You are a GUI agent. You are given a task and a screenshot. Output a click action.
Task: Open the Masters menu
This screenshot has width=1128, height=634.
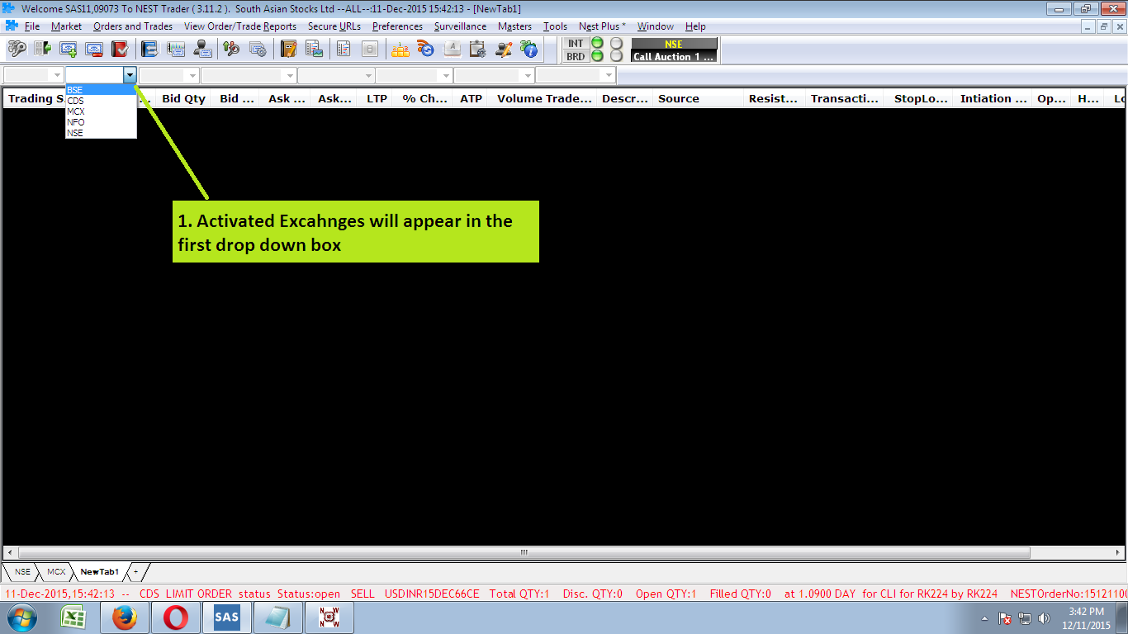tap(514, 26)
